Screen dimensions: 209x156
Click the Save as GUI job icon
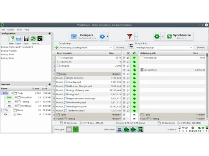[x=33, y=39]
